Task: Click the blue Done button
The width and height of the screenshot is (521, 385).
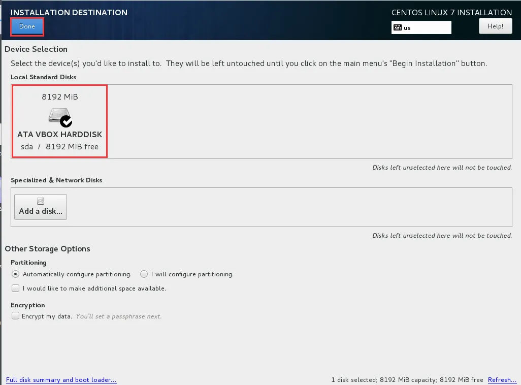Action: [27, 26]
